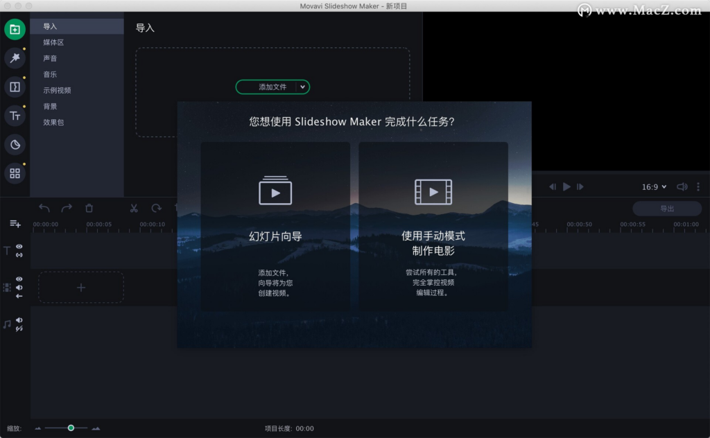Open the Transitions tab icon
This screenshot has width=710, height=438.
pyautogui.click(x=15, y=87)
